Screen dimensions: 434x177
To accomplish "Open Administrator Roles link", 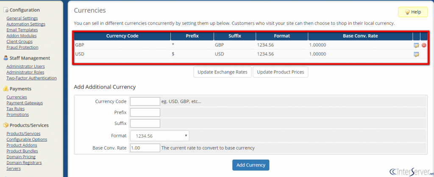I will (25, 72).
